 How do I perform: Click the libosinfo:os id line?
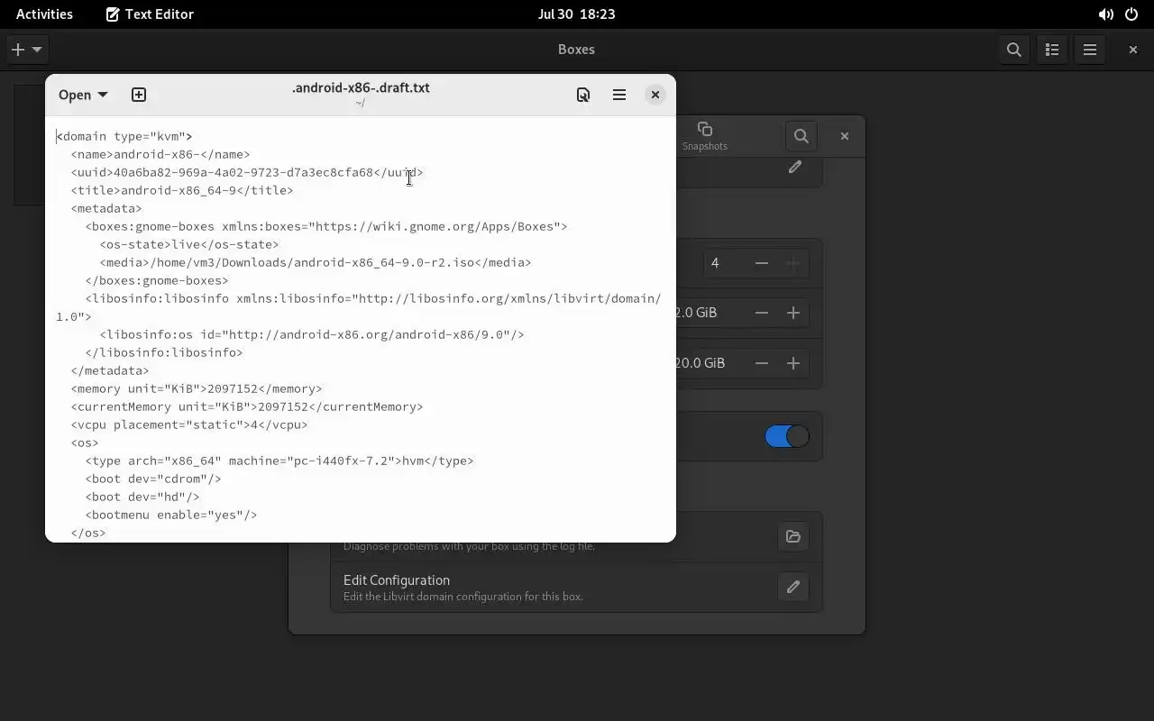tap(312, 334)
